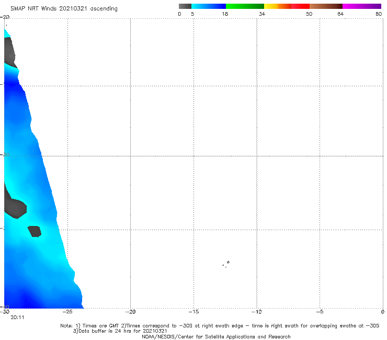Click the '34' color bar label
Screen dimensions: 387x340
point(262,14)
